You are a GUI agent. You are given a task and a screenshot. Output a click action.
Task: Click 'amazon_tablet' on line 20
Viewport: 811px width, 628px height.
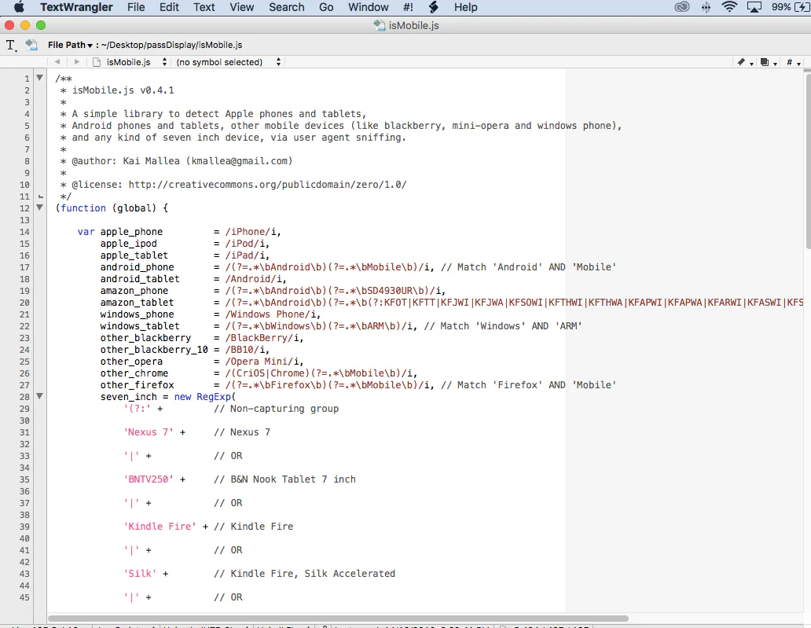(x=137, y=303)
